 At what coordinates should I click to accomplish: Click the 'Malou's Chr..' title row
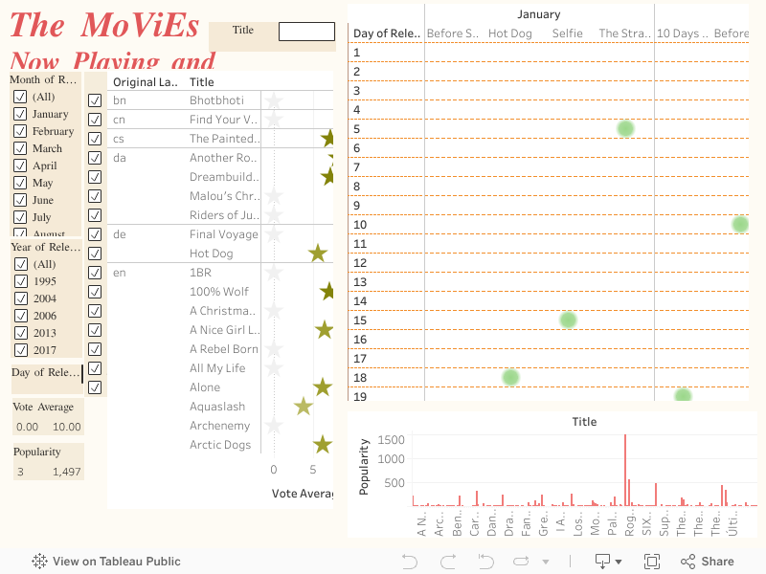(x=224, y=196)
